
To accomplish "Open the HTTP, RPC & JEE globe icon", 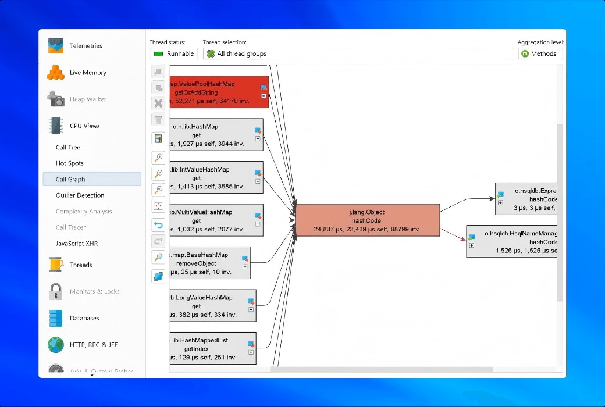I will pos(56,345).
